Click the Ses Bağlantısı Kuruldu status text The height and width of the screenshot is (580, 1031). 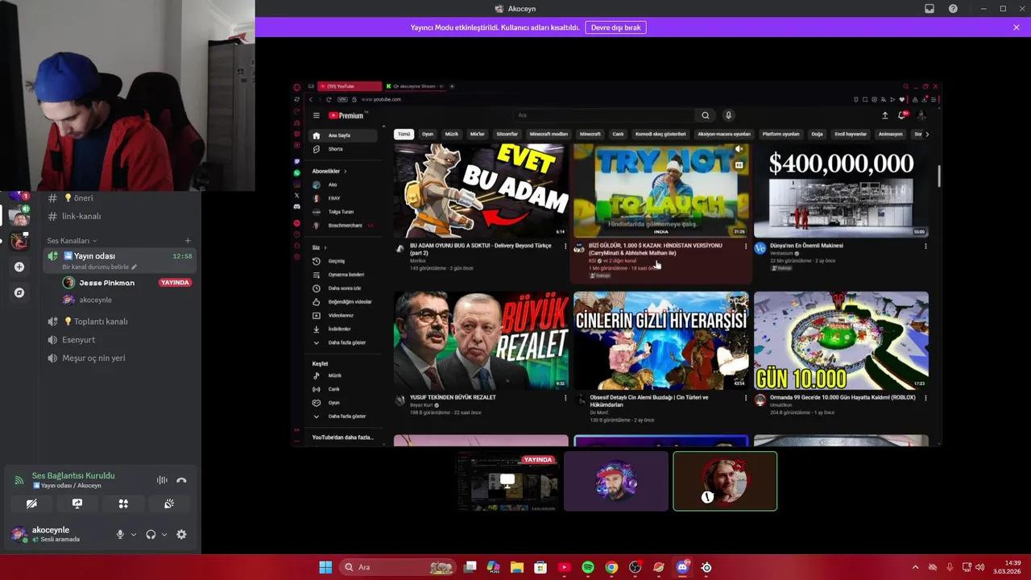click(x=73, y=476)
